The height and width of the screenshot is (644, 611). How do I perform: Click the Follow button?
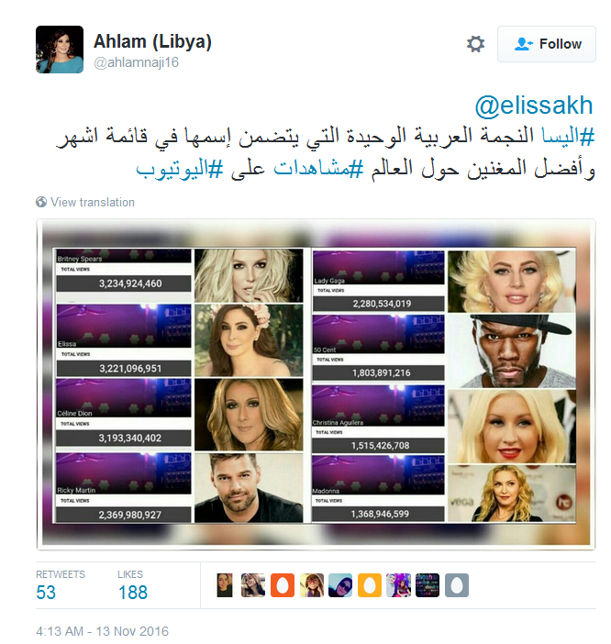coord(547,44)
